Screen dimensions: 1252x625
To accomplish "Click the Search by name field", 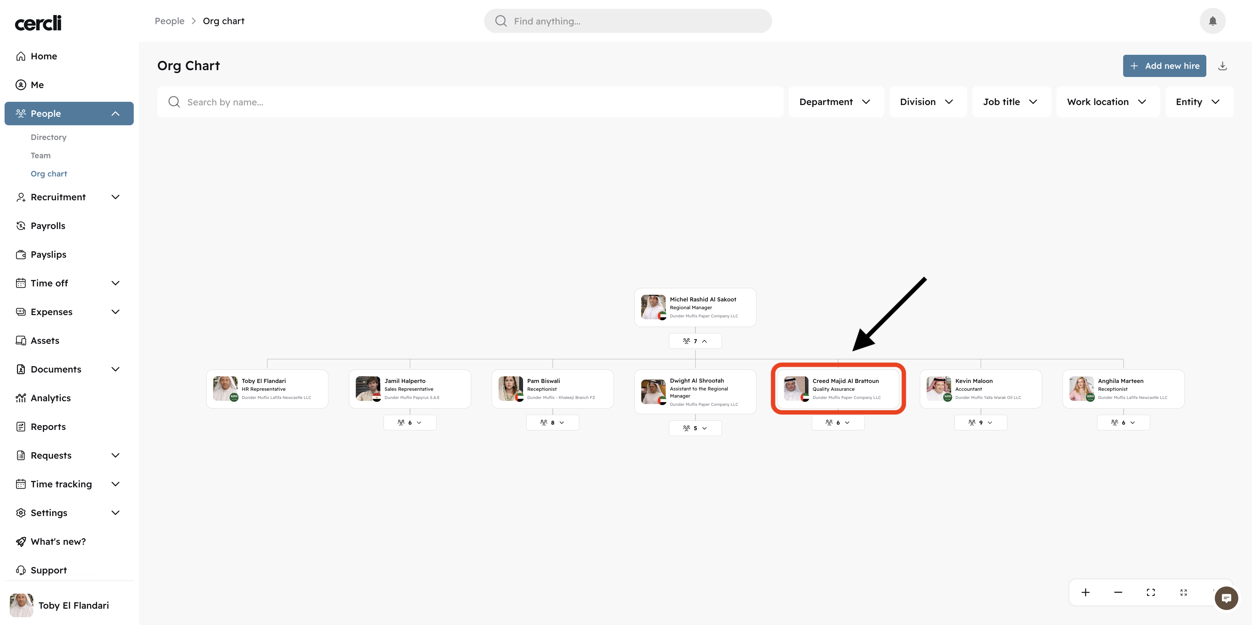I will pos(469,102).
